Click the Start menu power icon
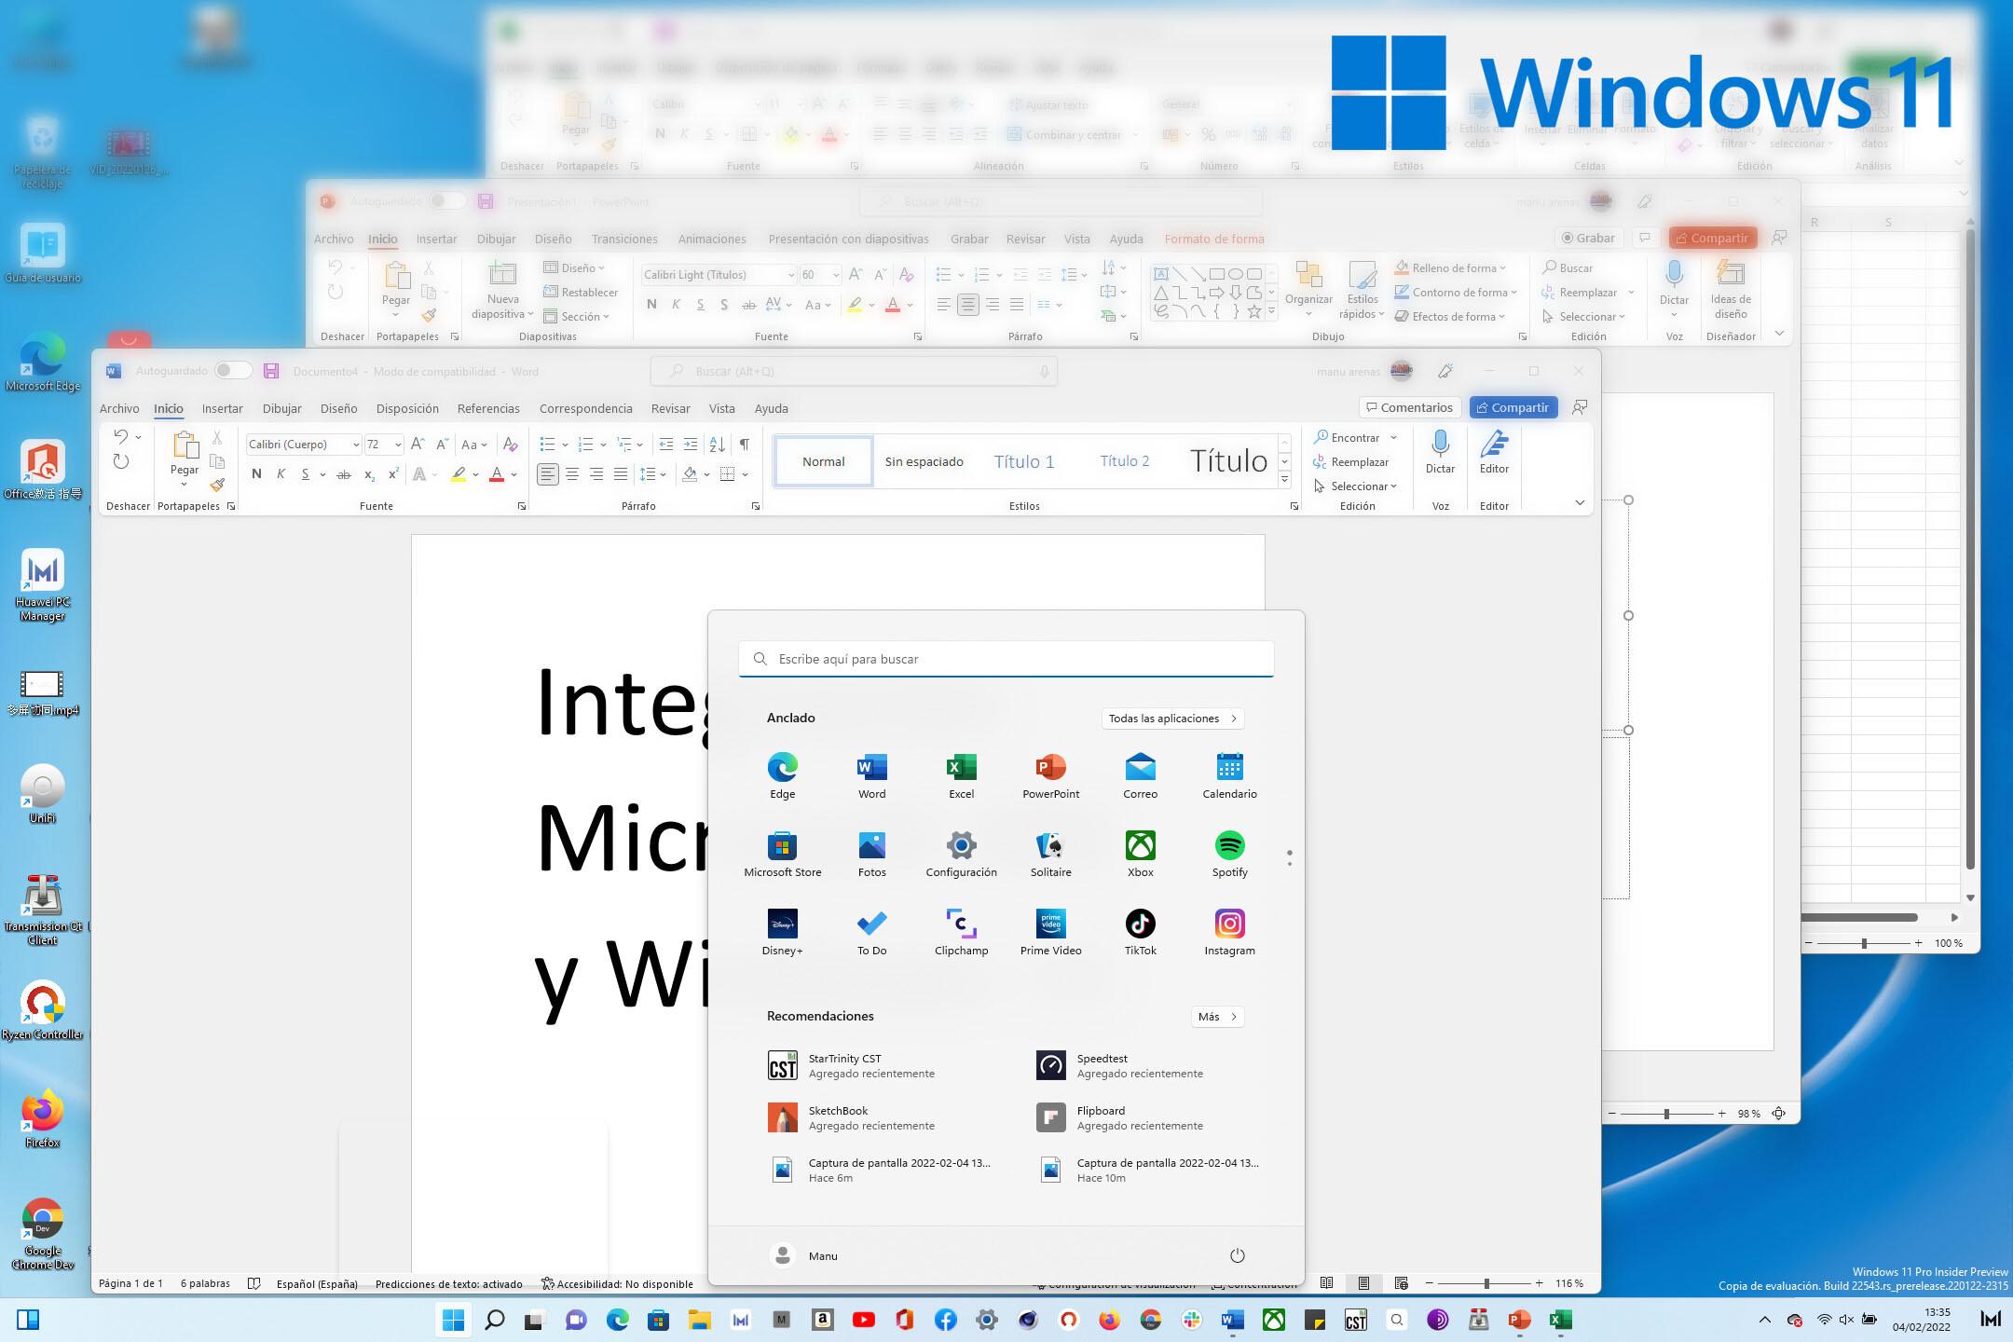Image resolution: width=2013 pixels, height=1342 pixels. click(x=1237, y=1255)
